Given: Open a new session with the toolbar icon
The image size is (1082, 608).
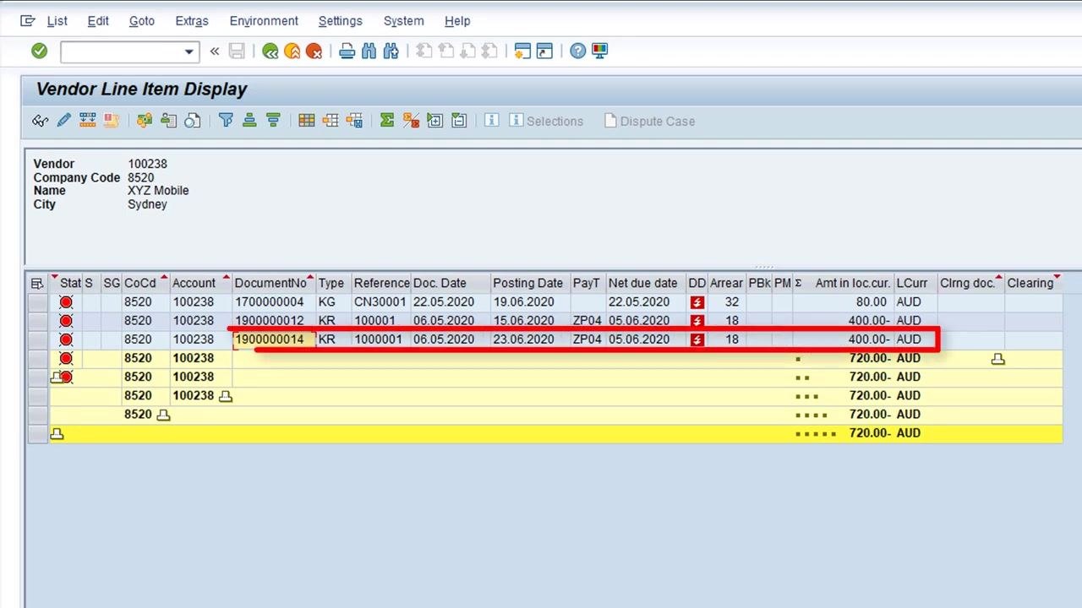Looking at the screenshot, I should tap(522, 52).
